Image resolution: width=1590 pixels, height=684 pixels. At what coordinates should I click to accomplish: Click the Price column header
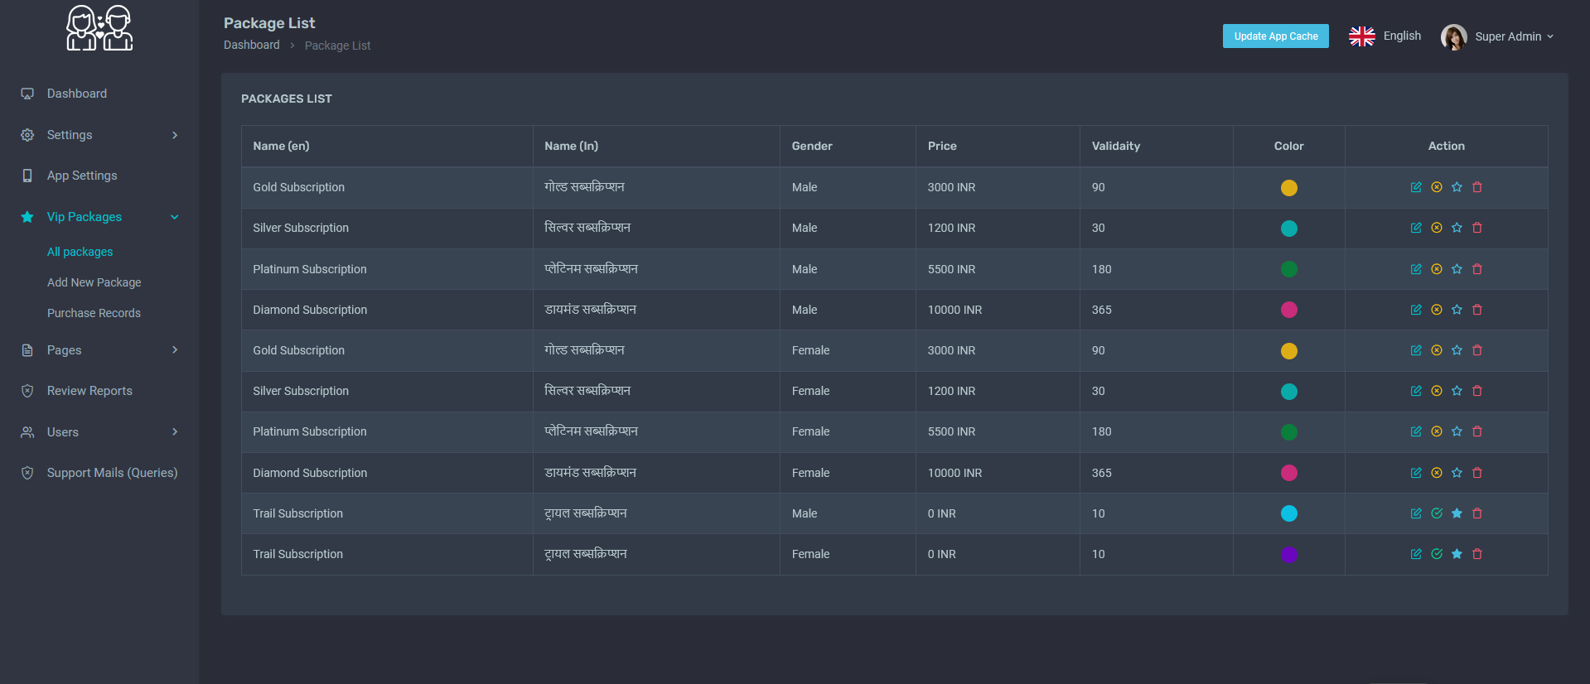(x=942, y=146)
